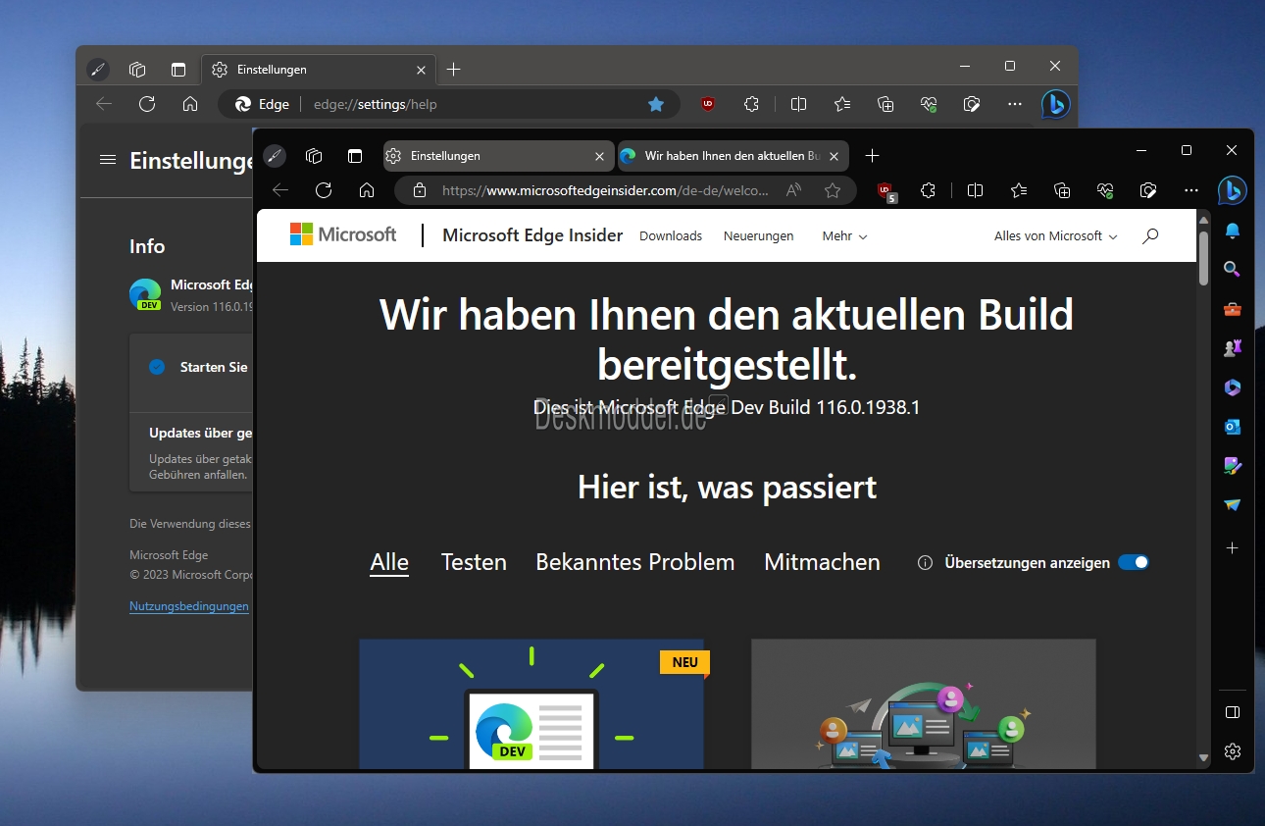Open notifications bell in Edge sidebar
Viewport: 1265px width, 826px height.
click(x=1233, y=231)
